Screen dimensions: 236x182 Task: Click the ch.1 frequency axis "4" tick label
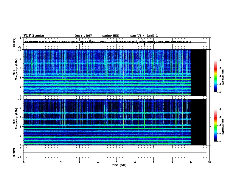21,78
